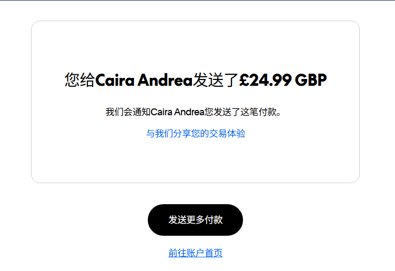Click 您发送了这笔付款 at the sentence end

pos(240,112)
